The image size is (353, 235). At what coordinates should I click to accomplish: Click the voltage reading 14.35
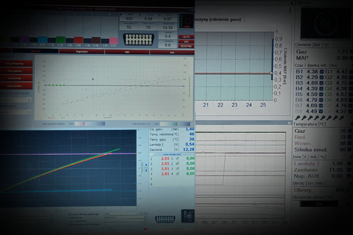(168, 28)
